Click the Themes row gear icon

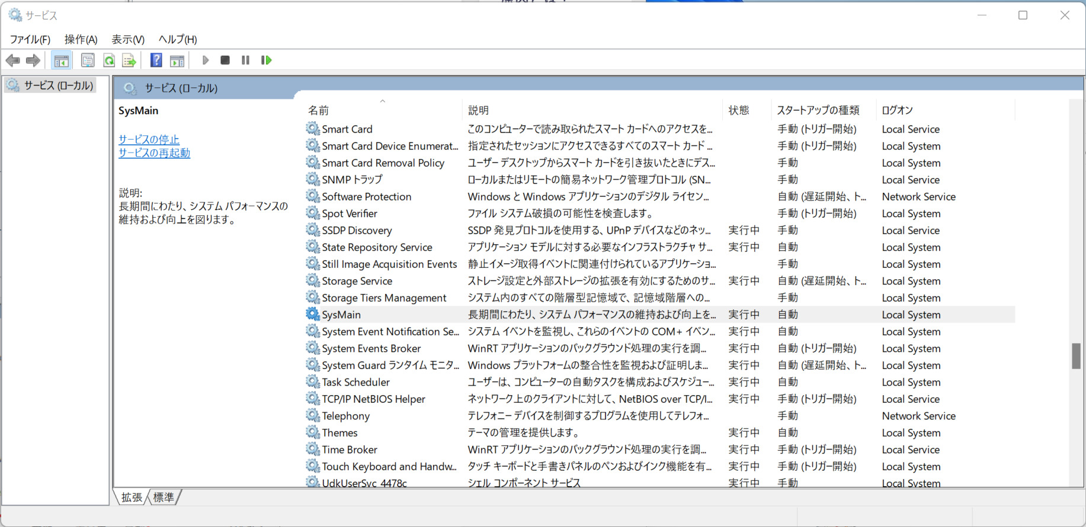(x=313, y=432)
